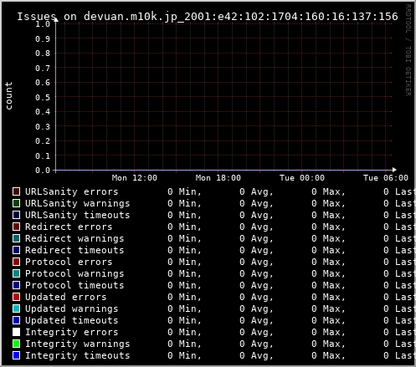Viewport: 416px width, 367px height.
Task: Click the Tue 00:00 time axis label
Action: (x=302, y=178)
